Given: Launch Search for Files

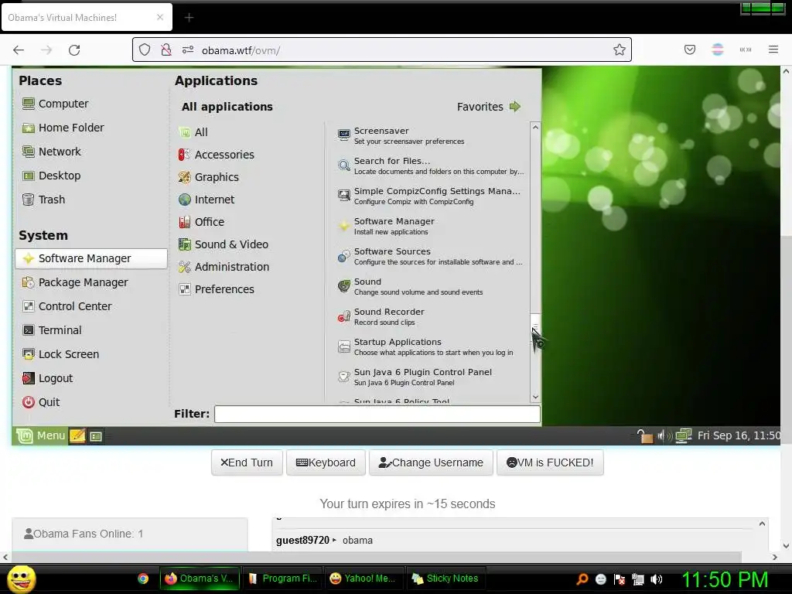Looking at the screenshot, I should [x=432, y=166].
